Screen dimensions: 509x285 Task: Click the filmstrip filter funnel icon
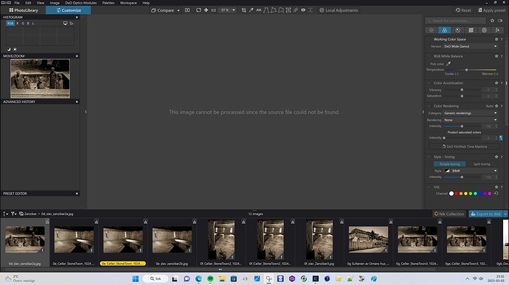[13, 214]
